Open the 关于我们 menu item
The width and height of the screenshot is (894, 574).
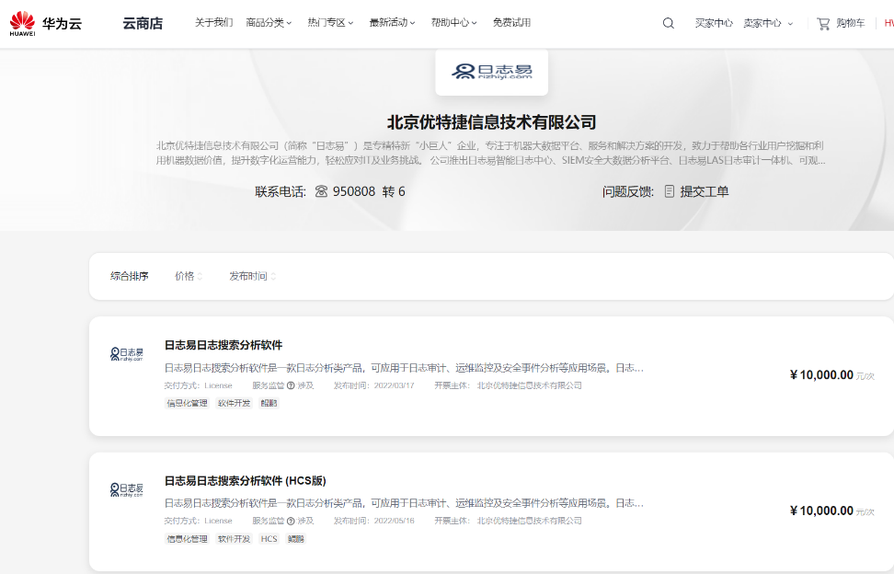[213, 23]
